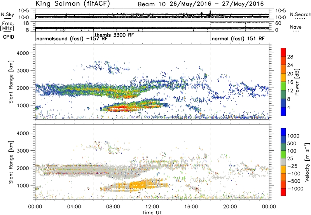Click the blue bottom of power colorbar

coord(283,111)
